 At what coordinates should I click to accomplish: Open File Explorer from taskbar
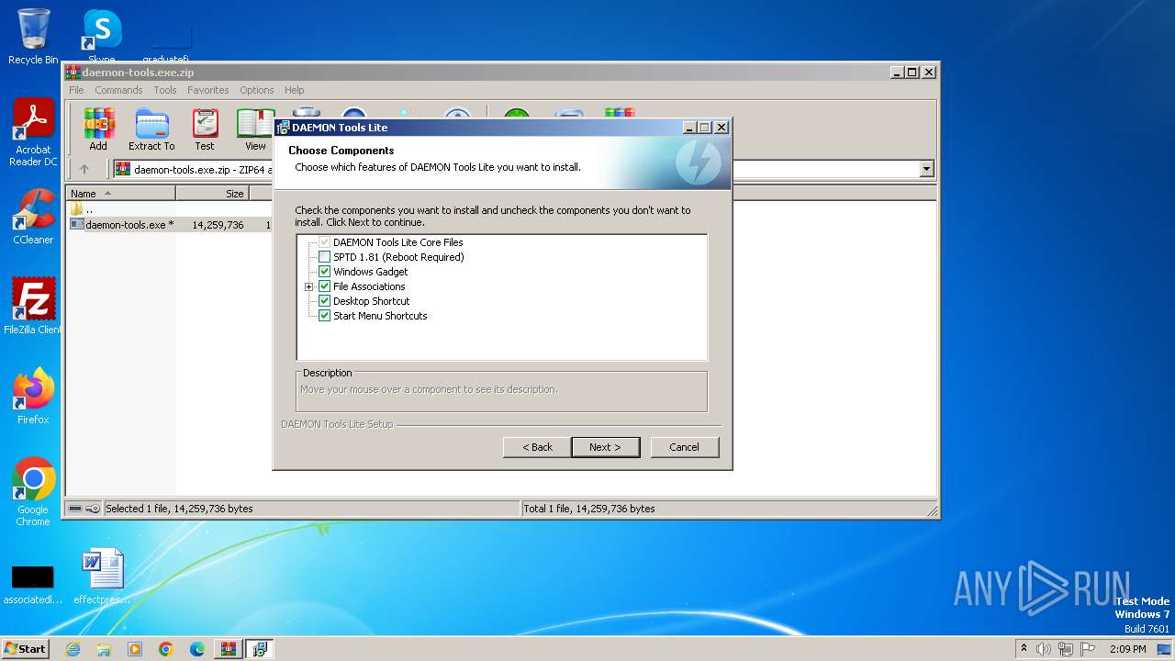click(104, 649)
